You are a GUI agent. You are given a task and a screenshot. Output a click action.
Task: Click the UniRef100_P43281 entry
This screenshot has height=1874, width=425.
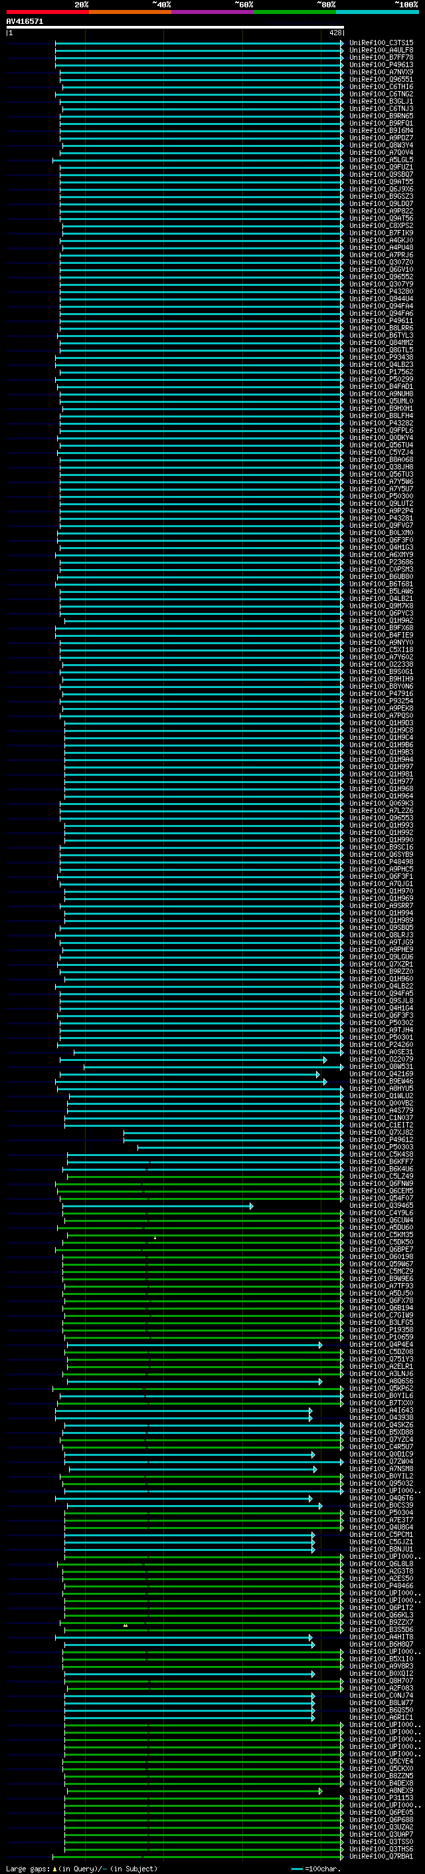tap(381, 518)
